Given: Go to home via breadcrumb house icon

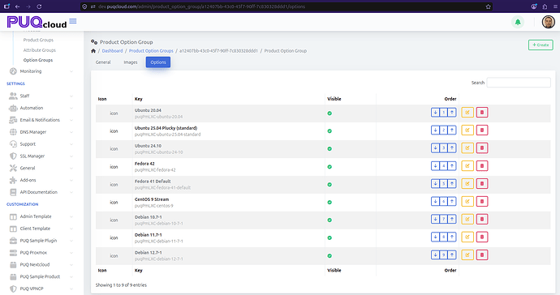Looking at the screenshot, I should pyautogui.click(x=93, y=51).
